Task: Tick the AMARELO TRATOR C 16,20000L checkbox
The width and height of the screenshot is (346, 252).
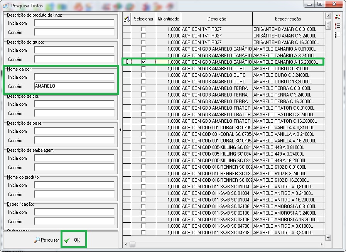Action: click(143, 121)
